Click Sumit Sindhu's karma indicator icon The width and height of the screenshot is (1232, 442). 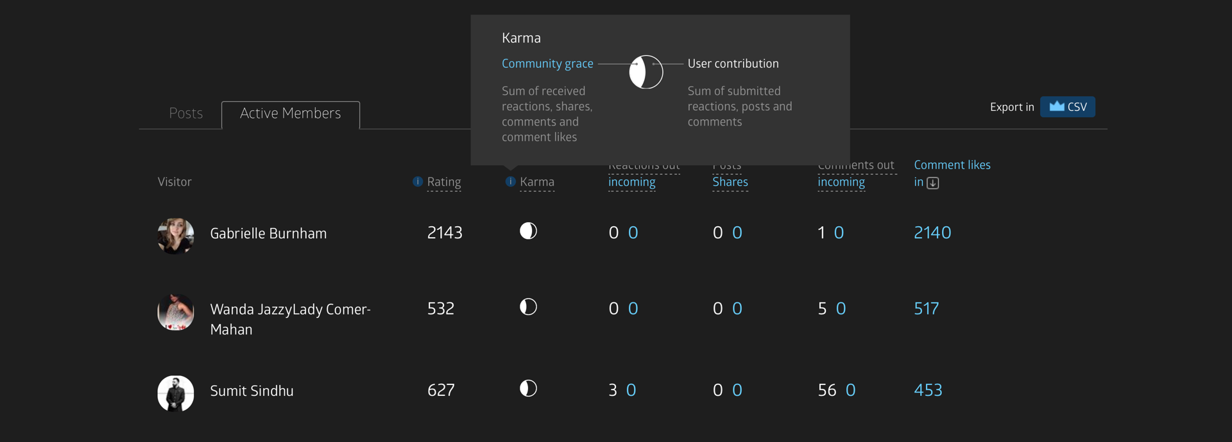pyautogui.click(x=528, y=388)
